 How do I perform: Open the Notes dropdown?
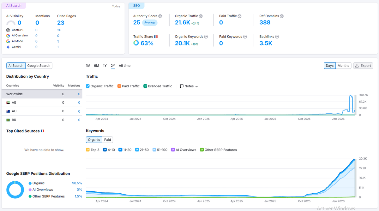click(x=189, y=86)
